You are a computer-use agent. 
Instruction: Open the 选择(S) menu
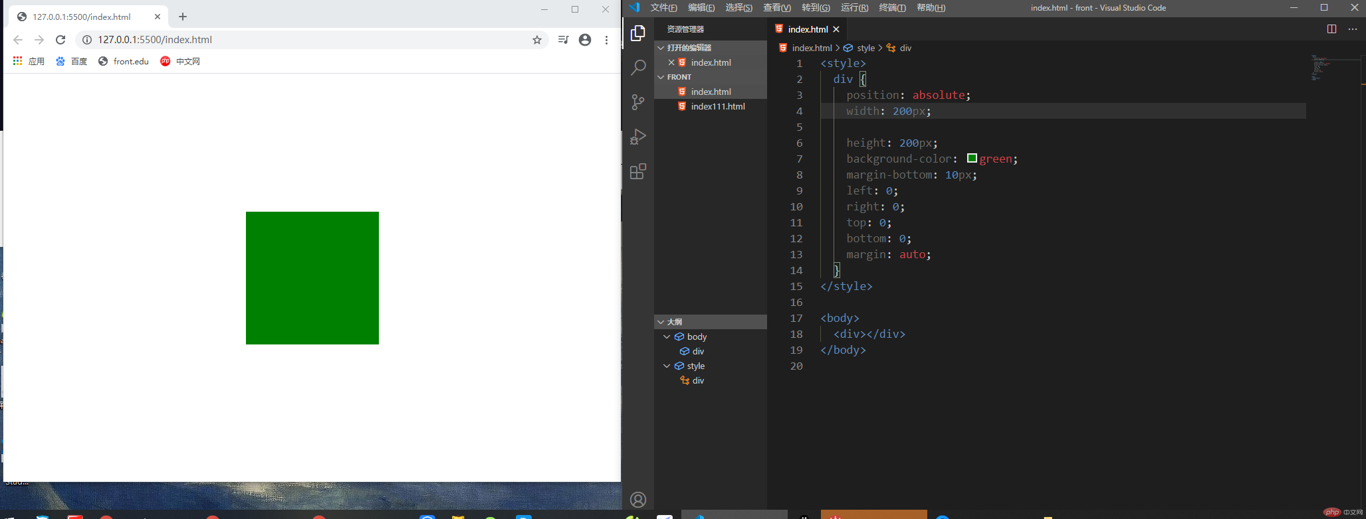(739, 8)
